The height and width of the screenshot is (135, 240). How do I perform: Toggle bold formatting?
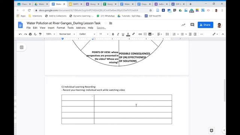click(113, 34)
